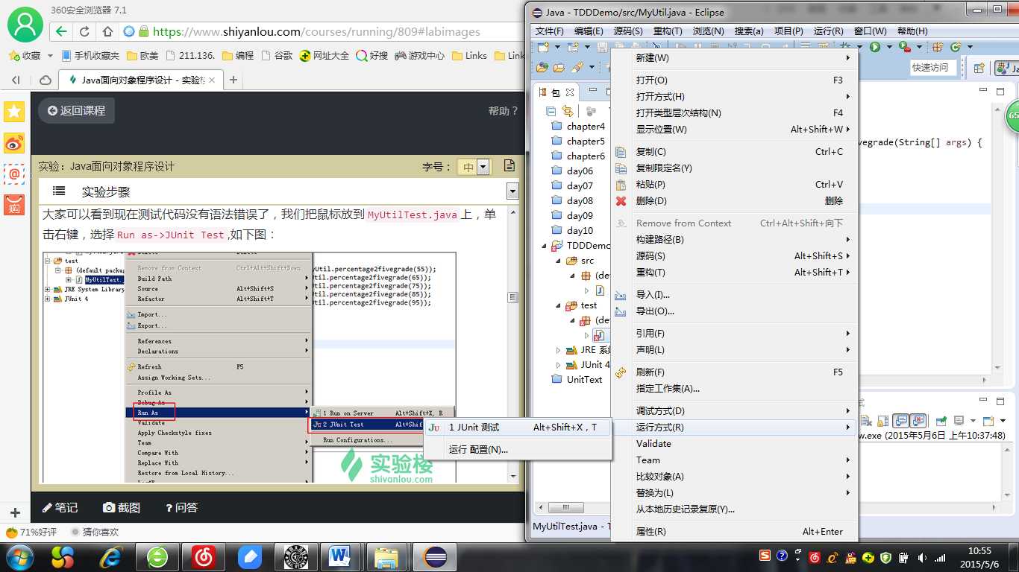The width and height of the screenshot is (1019, 572).
Task: Minimize the Package Explorer view
Action: (593, 91)
